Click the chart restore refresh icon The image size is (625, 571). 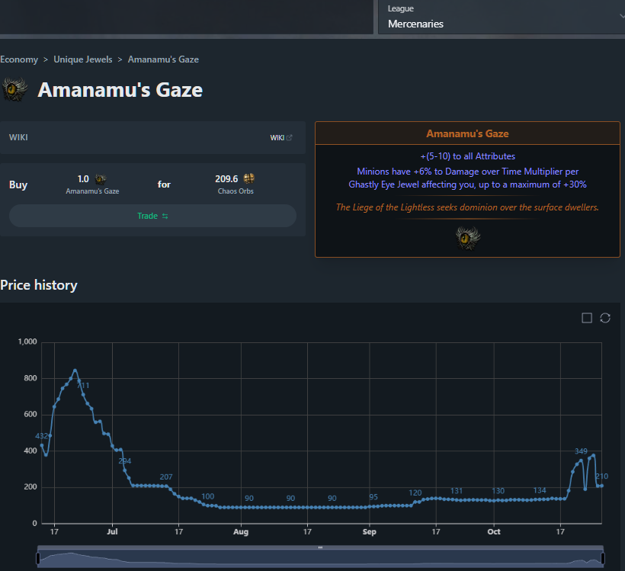tap(605, 318)
